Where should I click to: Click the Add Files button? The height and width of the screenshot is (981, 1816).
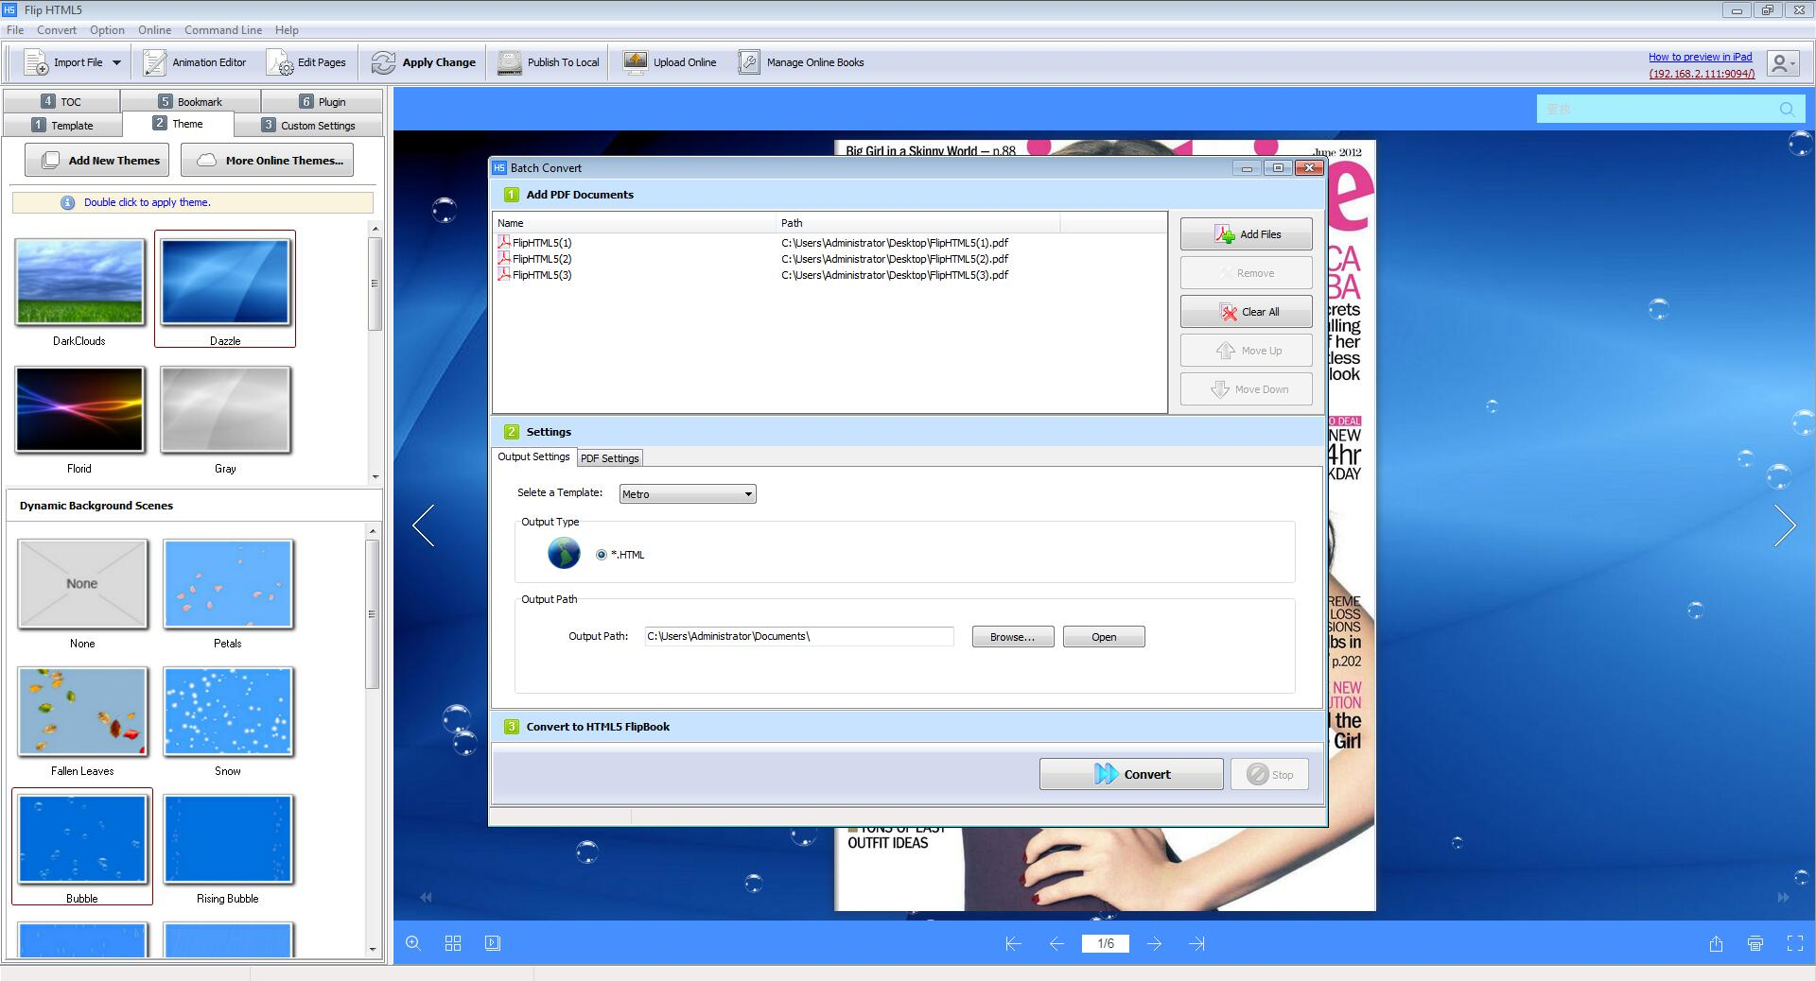[1246, 233]
